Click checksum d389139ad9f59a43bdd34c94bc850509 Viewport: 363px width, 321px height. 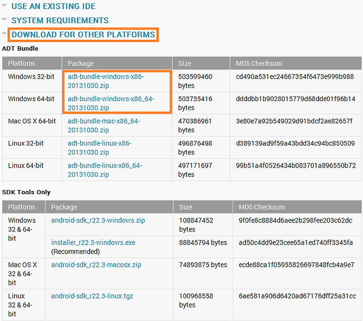point(295,143)
